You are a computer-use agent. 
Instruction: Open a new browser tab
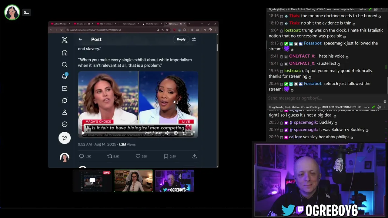pos(189,24)
